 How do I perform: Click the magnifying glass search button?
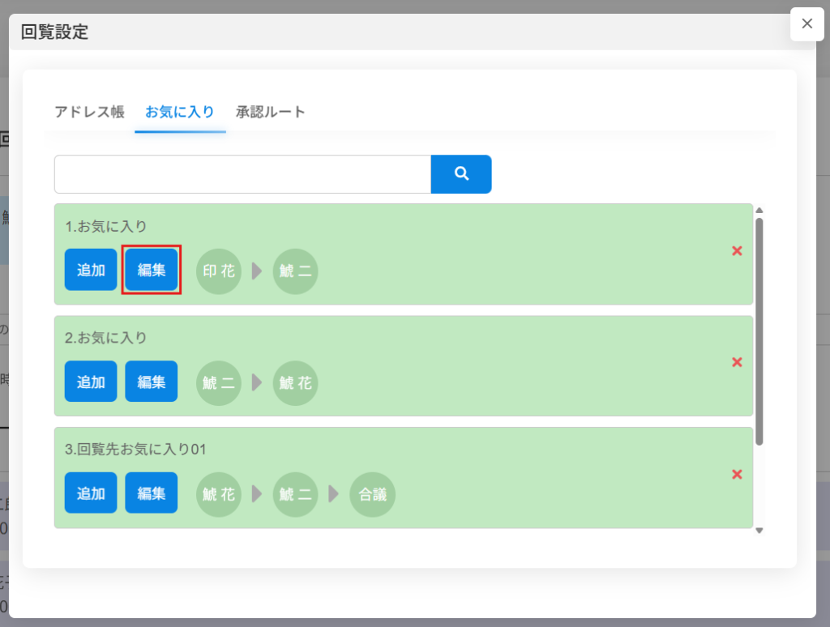click(x=461, y=174)
